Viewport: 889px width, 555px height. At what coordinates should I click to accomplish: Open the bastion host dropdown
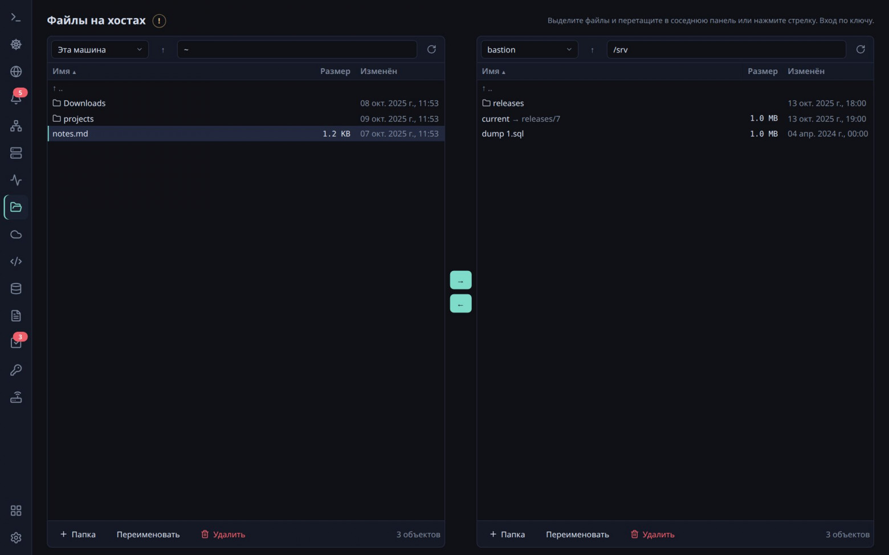click(x=529, y=50)
